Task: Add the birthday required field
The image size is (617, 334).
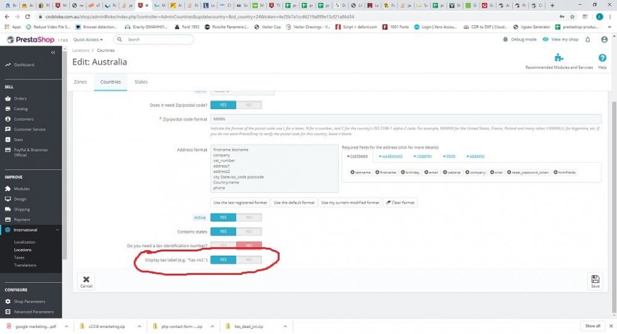Action: (x=410, y=173)
